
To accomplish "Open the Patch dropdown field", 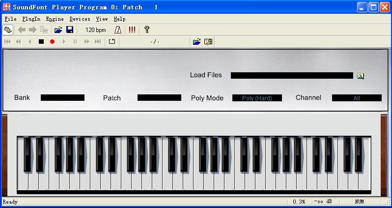I will (x=159, y=98).
